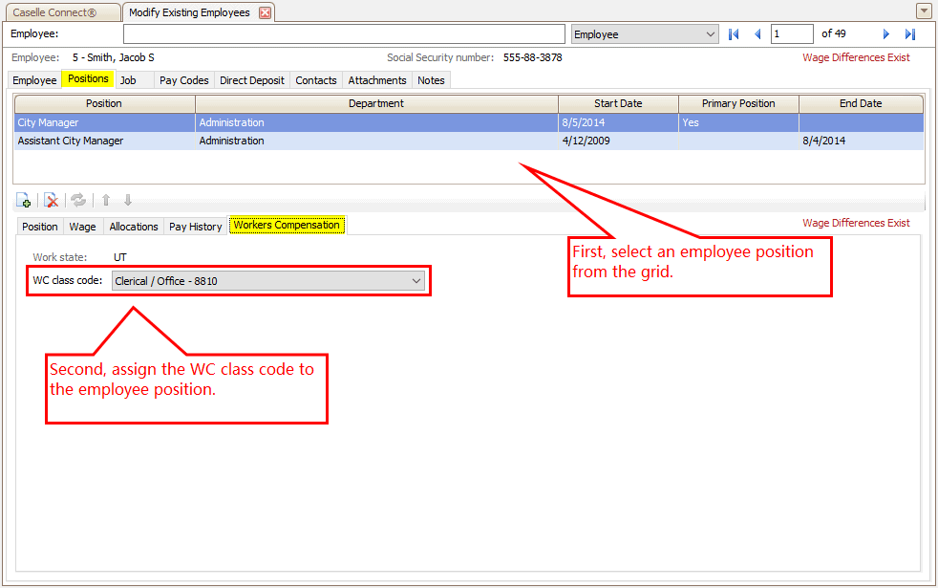Switch to the Caselle Connect tab
Image resolution: width=938 pixels, height=588 pixels.
[61, 12]
